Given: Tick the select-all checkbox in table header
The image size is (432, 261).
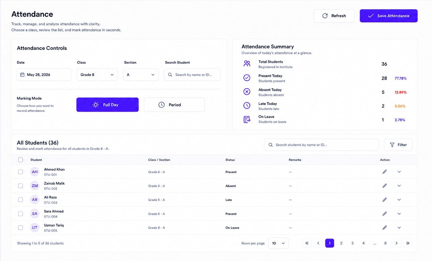Looking at the screenshot, I should [20, 160].
